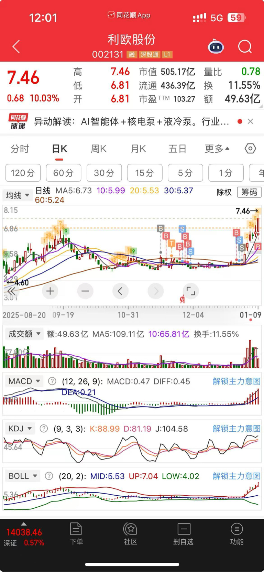This screenshot has width=264, height=572.
Task: Tap BOLL row 解锁主力意图 link
Action: (x=236, y=476)
